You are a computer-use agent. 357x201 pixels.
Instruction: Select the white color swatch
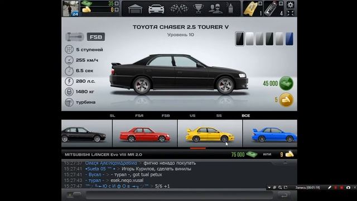click(250, 39)
